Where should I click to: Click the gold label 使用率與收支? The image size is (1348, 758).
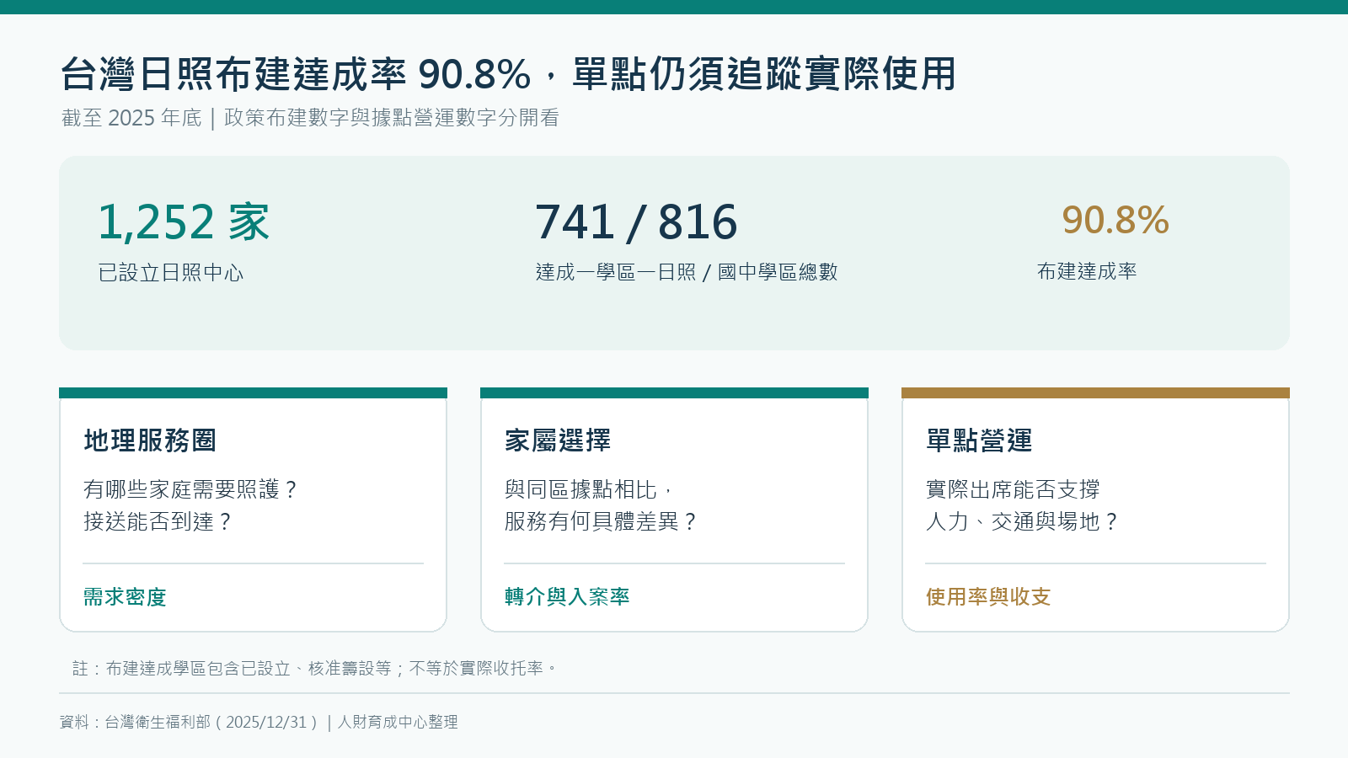(988, 597)
